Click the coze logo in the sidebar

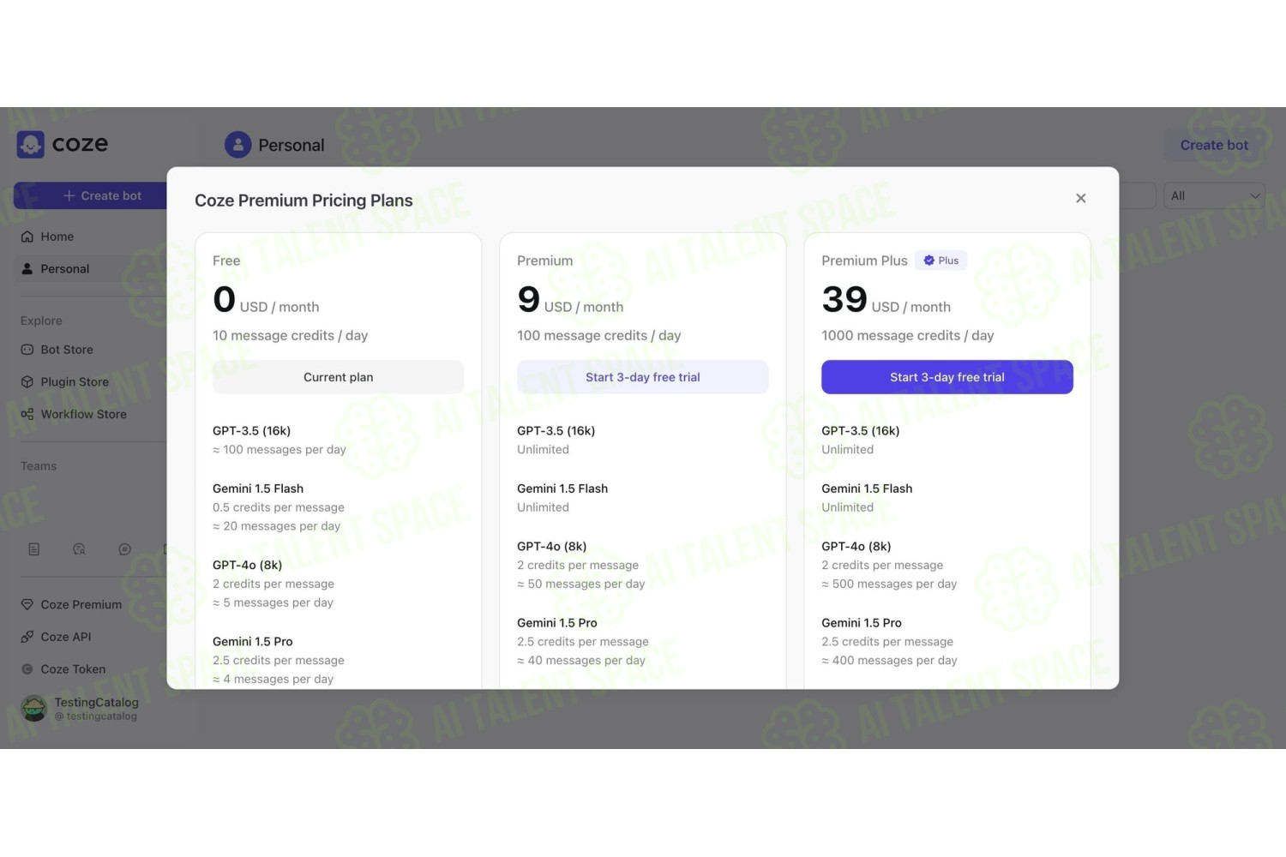tap(63, 144)
